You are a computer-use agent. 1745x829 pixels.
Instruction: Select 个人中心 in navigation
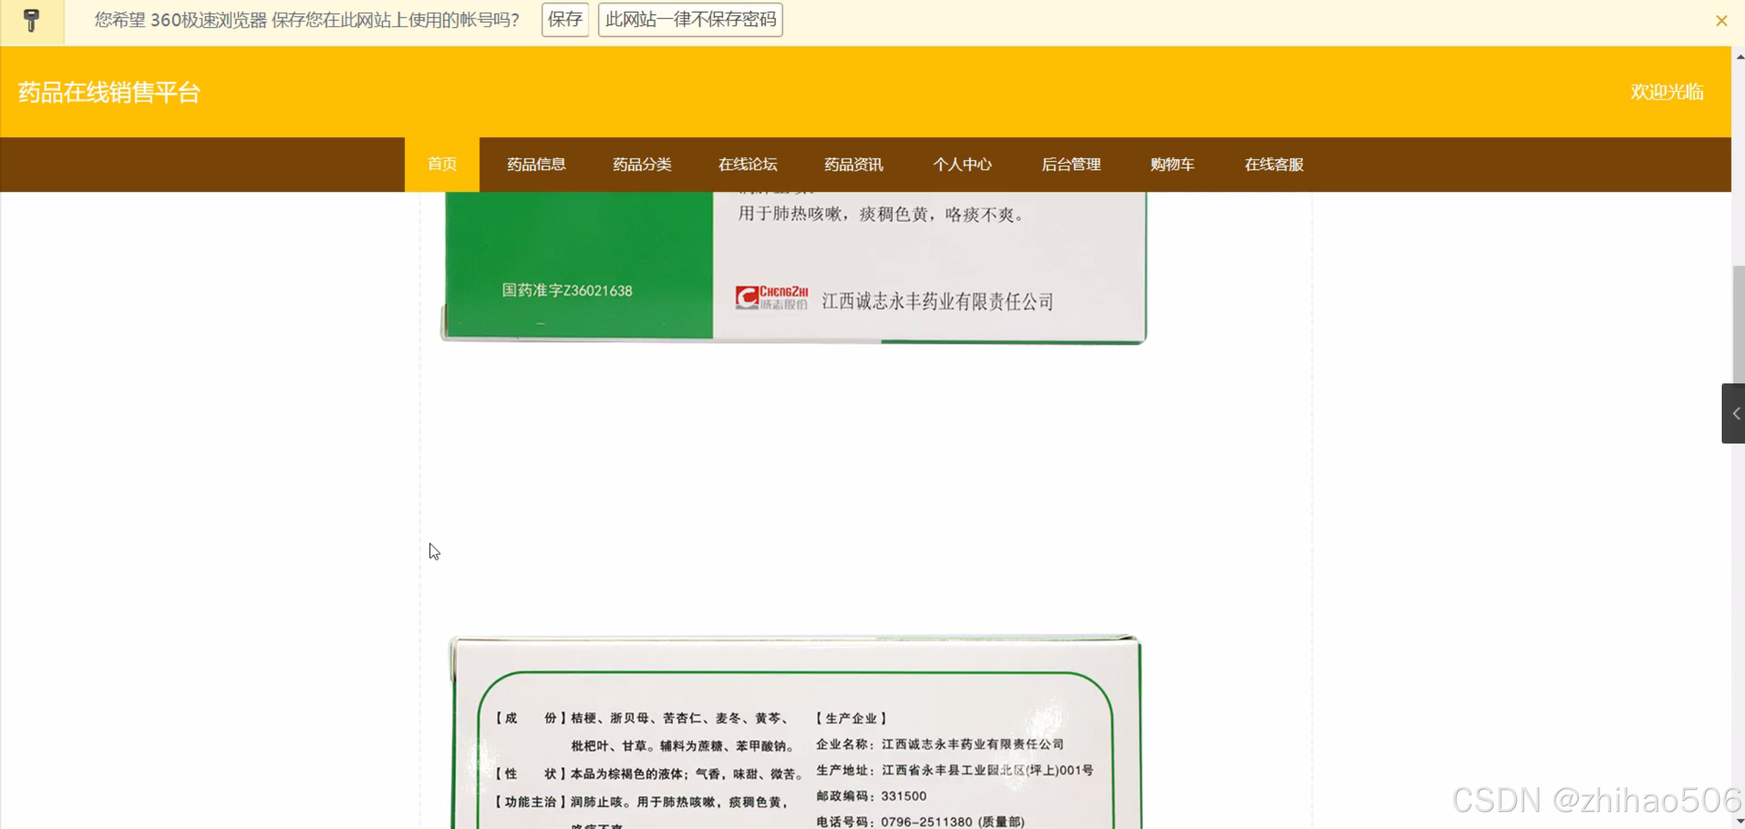click(x=962, y=165)
